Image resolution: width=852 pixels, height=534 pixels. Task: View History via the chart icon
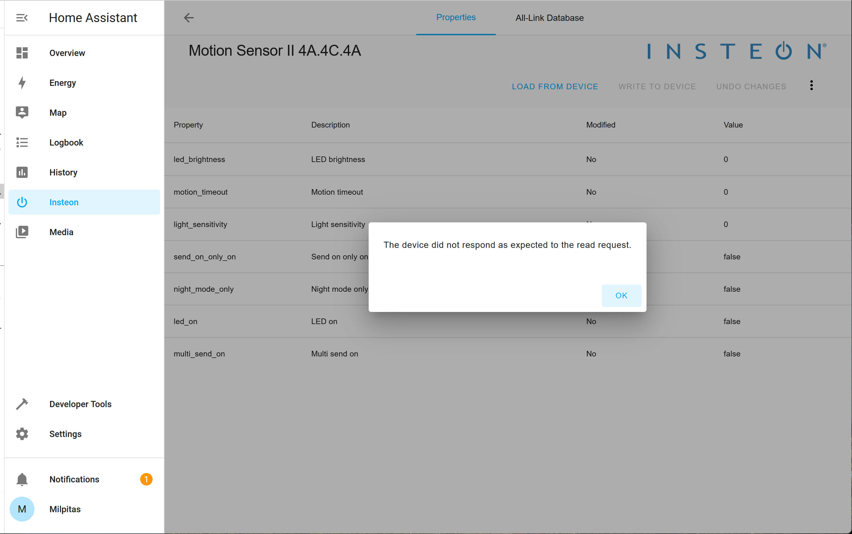tap(22, 172)
